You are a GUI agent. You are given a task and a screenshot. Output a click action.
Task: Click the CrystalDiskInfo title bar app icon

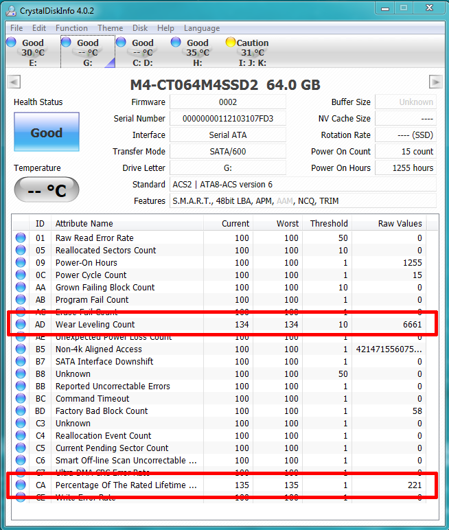tap(11, 10)
